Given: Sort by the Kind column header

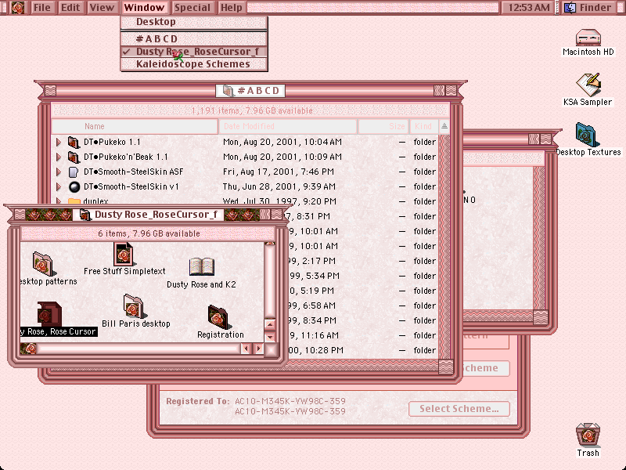Looking at the screenshot, I should [x=423, y=126].
